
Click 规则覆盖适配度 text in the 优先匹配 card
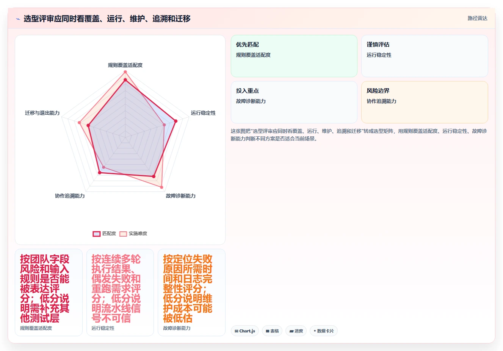tap(253, 55)
